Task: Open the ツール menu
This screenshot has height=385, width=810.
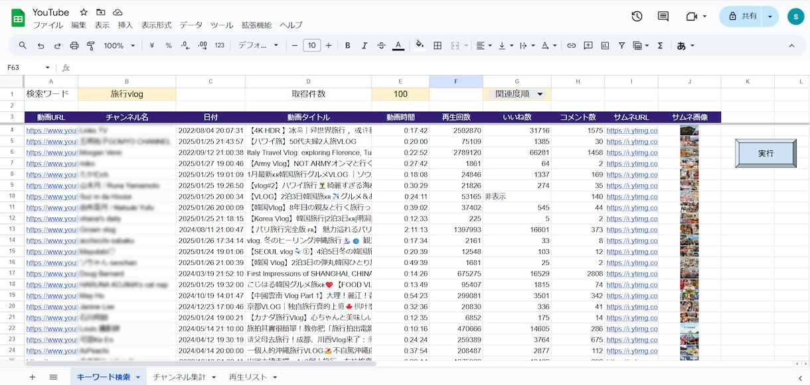Action: [x=222, y=25]
